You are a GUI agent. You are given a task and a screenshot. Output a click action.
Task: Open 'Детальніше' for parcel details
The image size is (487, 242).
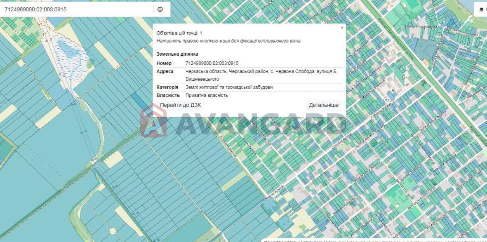(324, 105)
